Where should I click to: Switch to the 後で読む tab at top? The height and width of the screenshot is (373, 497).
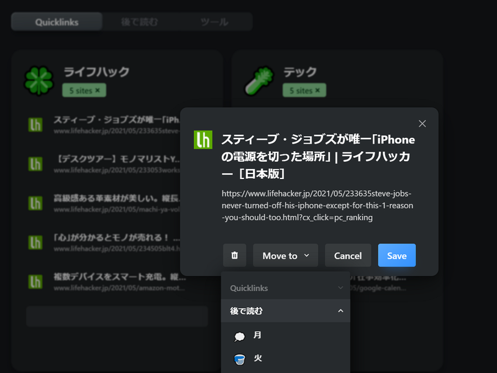coord(139,22)
